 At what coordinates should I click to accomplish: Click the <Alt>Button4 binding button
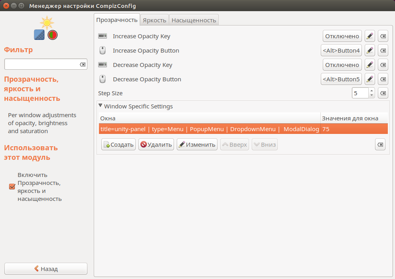click(x=341, y=50)
